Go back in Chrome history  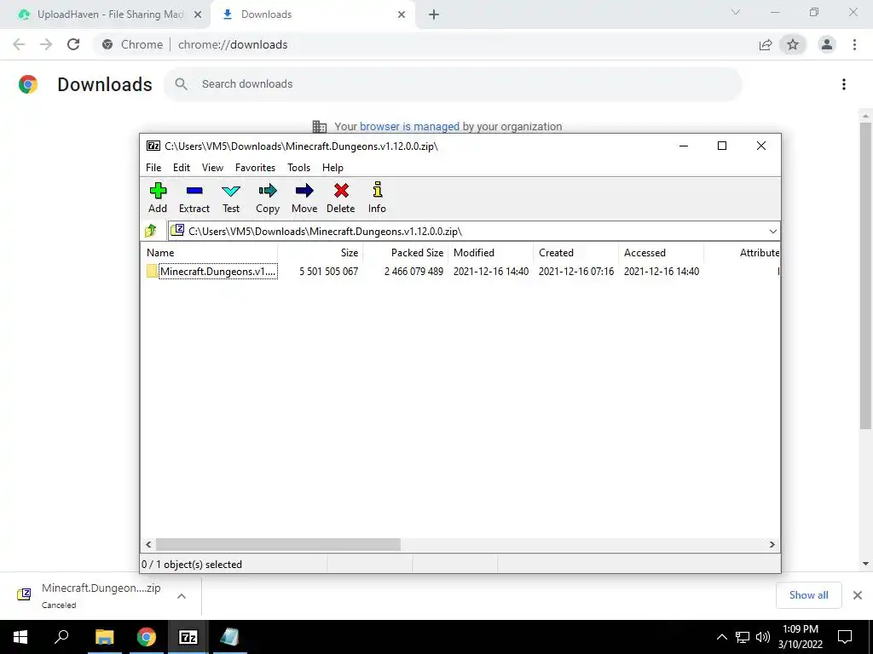[19, 44]
